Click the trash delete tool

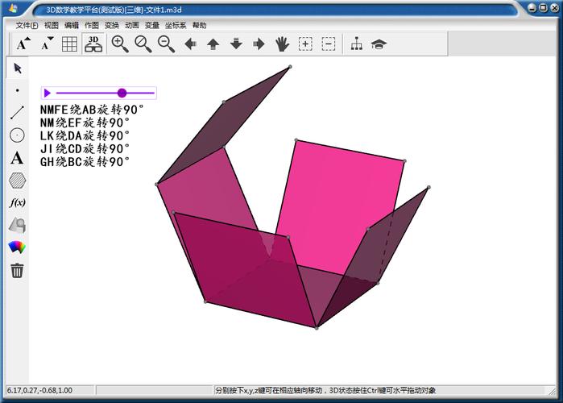coord(18,270)
